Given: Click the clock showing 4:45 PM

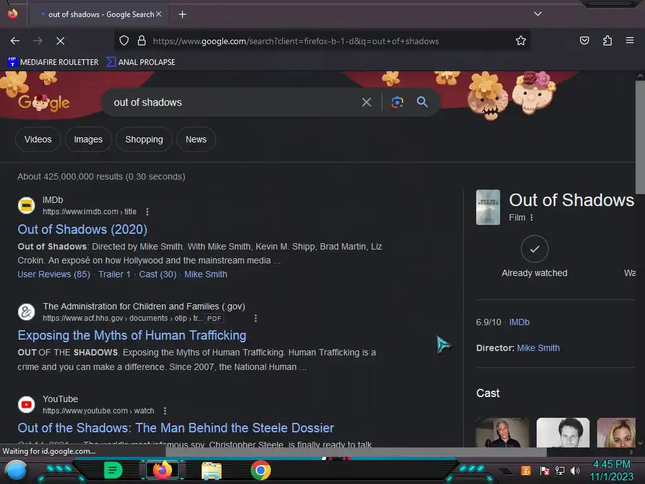Looking at the screenshot, I should [x=612, y=464].
